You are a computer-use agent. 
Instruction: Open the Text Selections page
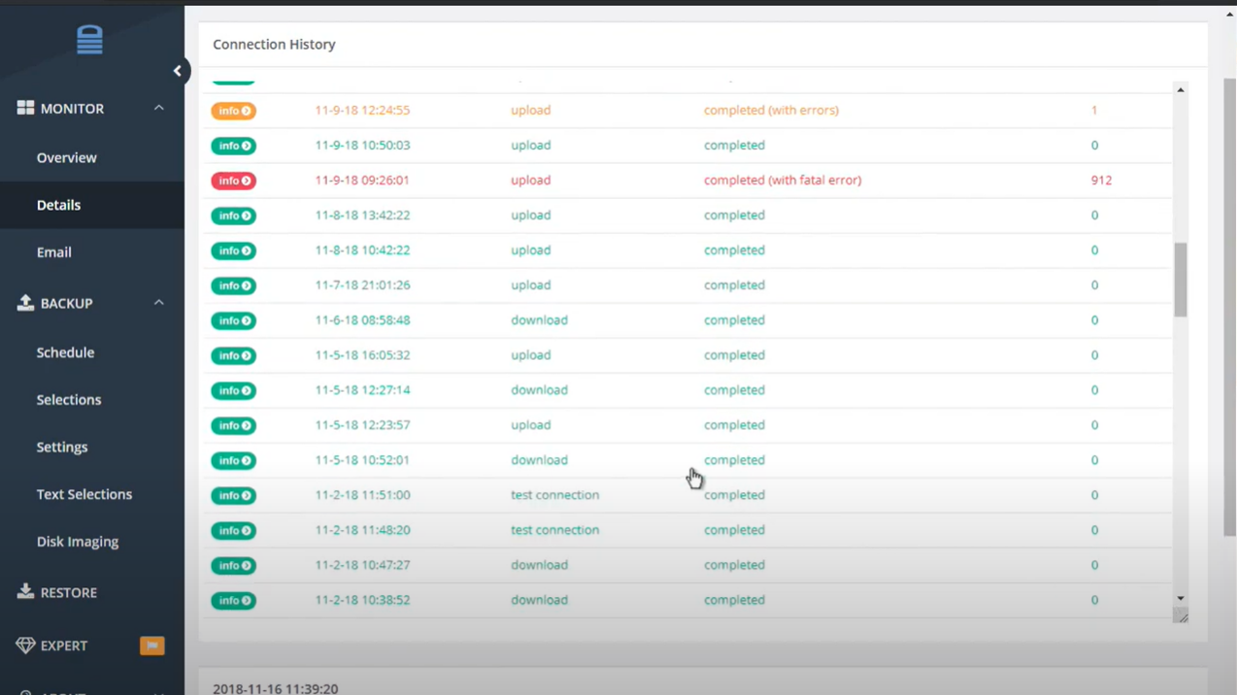[84, 494]
